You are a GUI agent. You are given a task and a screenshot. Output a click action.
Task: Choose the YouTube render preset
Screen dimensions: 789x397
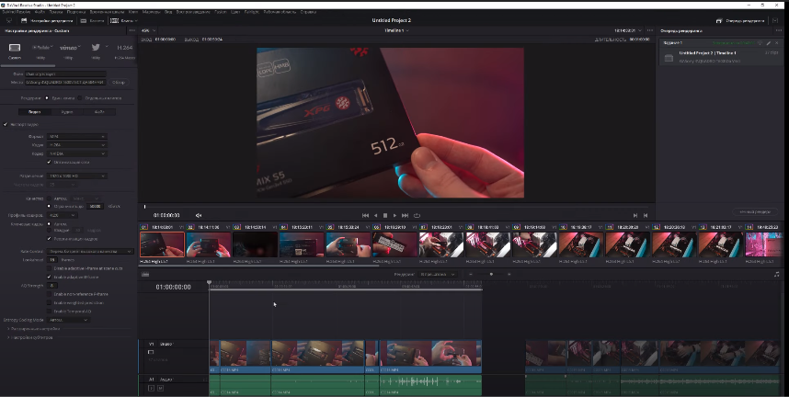point(41,47)
